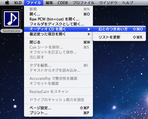Viewport: 148px width, 119px height.
Task: Select the favicon.ico desktop icon
Action: [x=11, y=19]
